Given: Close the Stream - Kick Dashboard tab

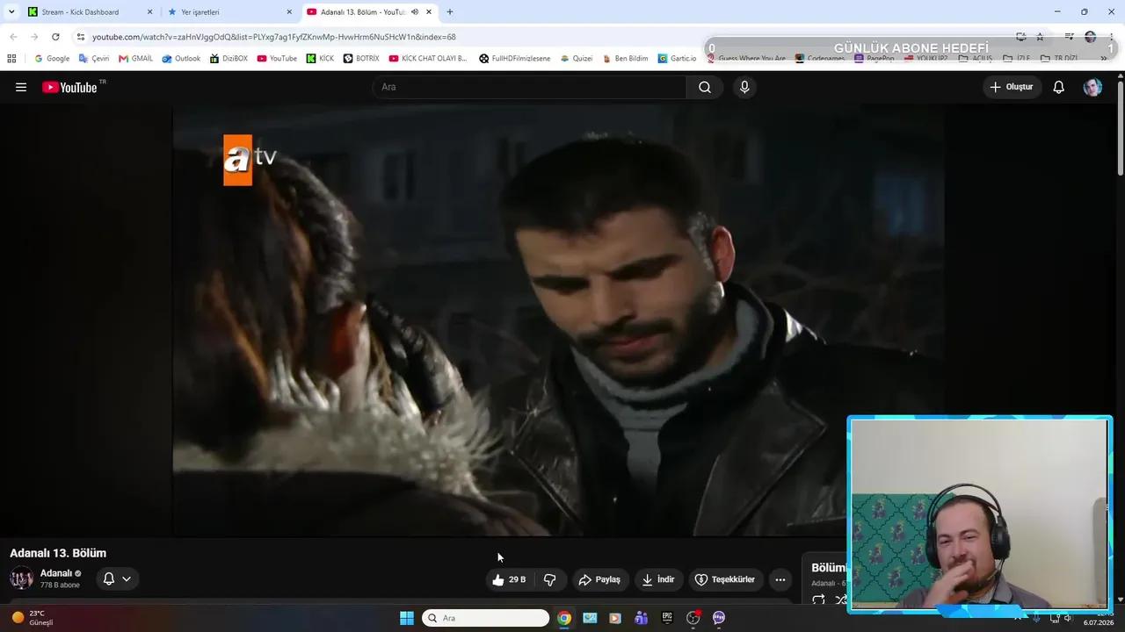Looking at the screenshot, I should 149,12.
